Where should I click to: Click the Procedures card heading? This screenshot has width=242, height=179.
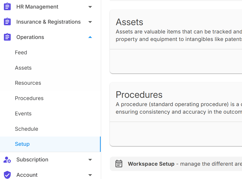[x=139, y=95]
